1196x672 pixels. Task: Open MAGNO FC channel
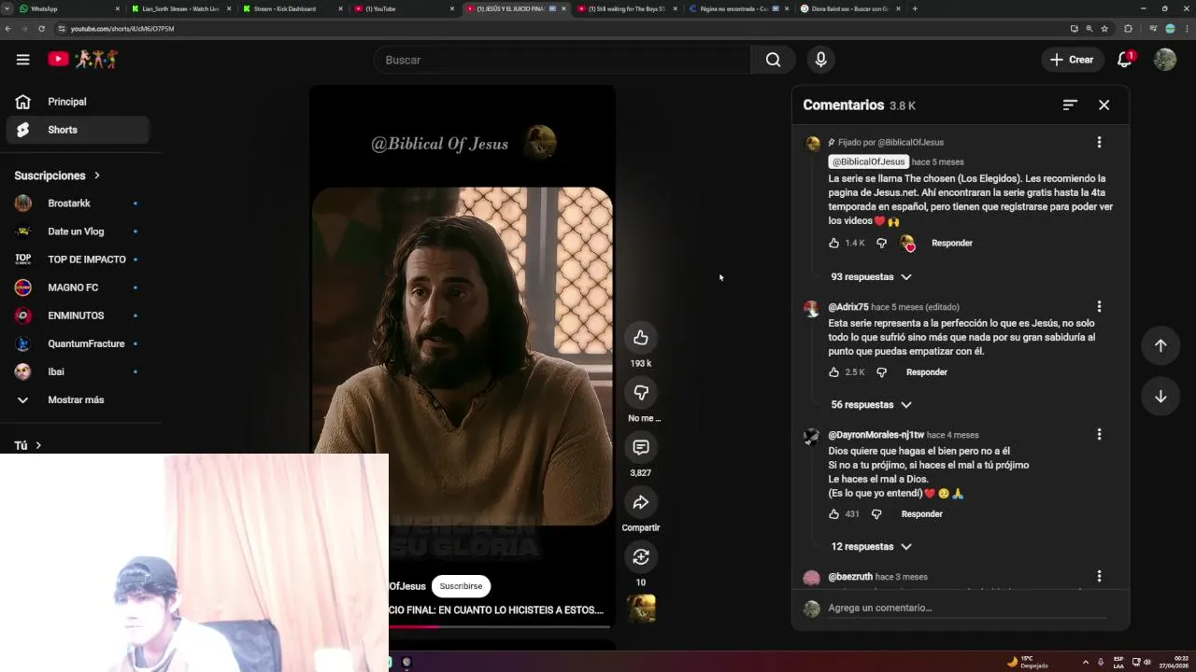coord(78,287)
